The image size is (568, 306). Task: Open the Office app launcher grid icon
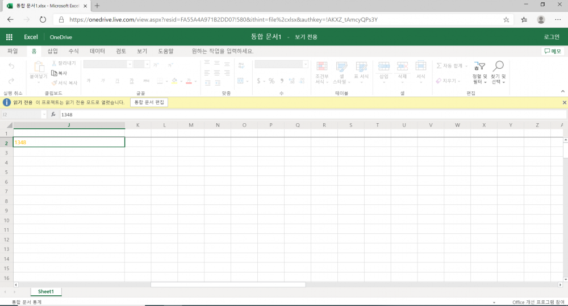click(x=9, y=37)
